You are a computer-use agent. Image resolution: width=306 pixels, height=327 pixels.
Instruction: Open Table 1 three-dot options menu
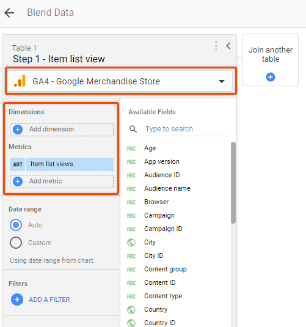tap(216, 46)
